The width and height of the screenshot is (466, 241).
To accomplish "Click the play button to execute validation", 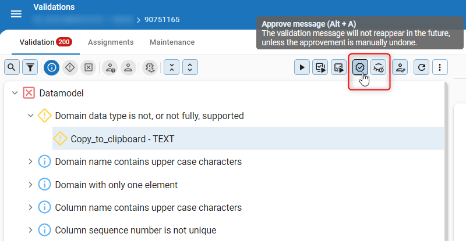I will pos(302,67).
